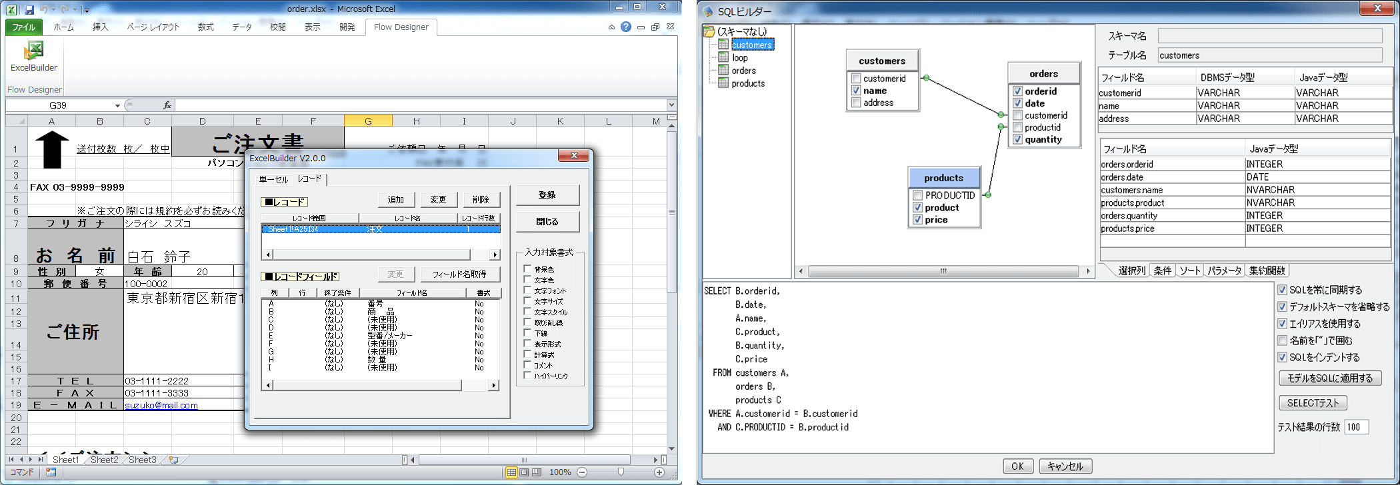The width and height of the screenshot is (1400, 485).
Task: Switch to Normal view in Excel status bar
Action: (x=511, y=472)
